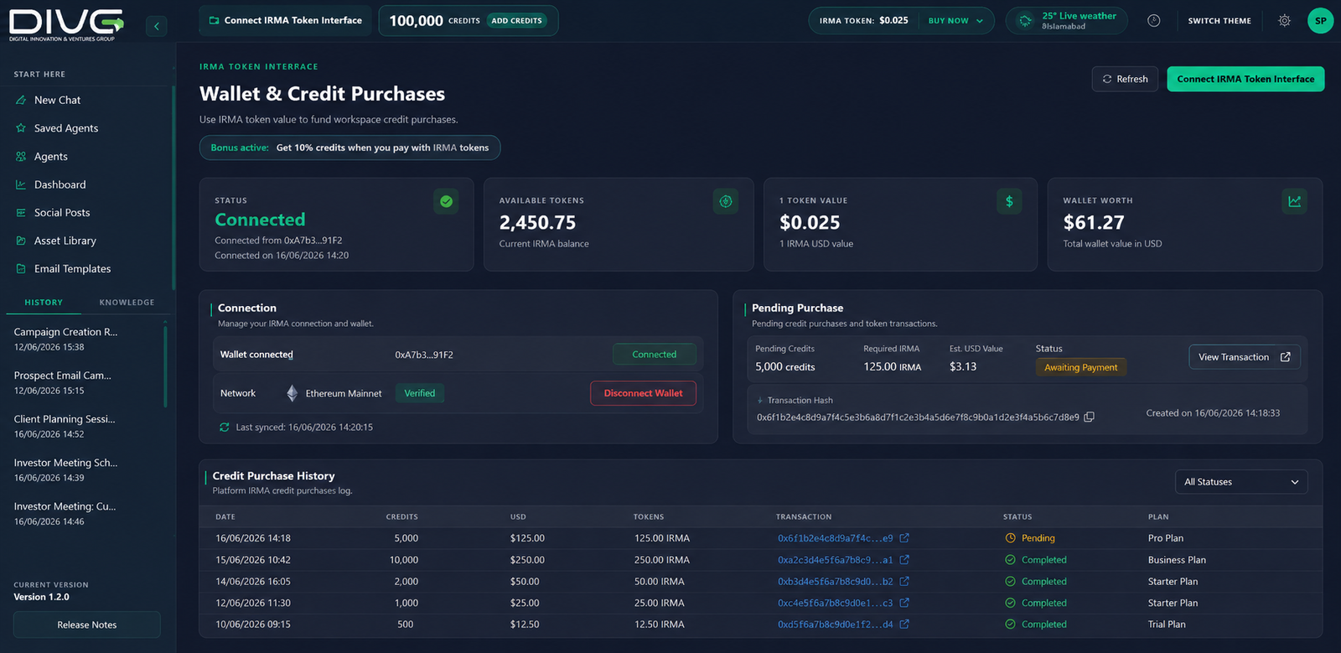Switch to the Knowledge tab

pos(127,303)
